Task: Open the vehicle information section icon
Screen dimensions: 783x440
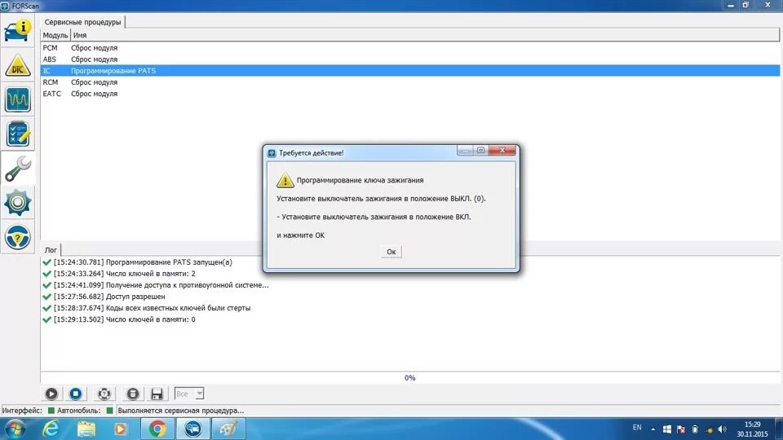Action: tap(17, 30)
